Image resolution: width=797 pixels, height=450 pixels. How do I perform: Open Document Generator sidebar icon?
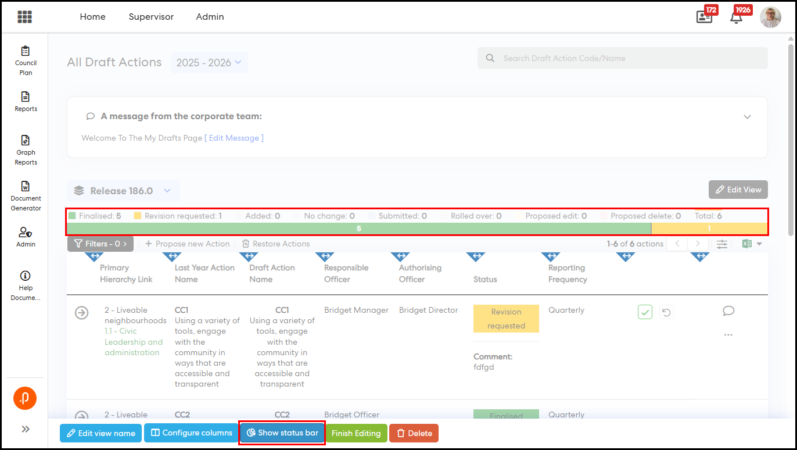tap(26, 195)
